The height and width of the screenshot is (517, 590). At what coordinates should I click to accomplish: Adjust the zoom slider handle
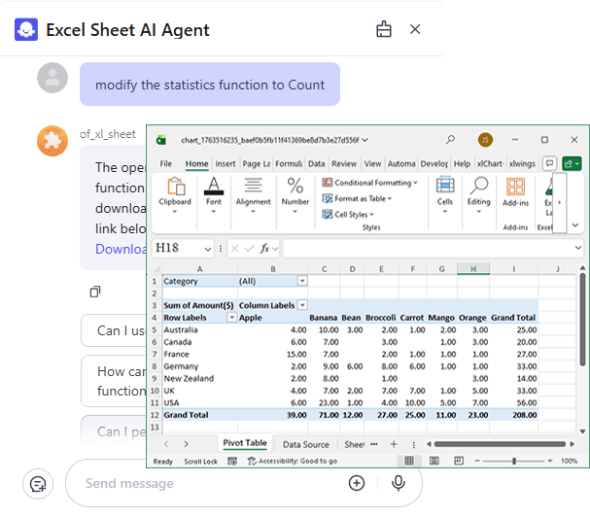(x=514, y=461)
